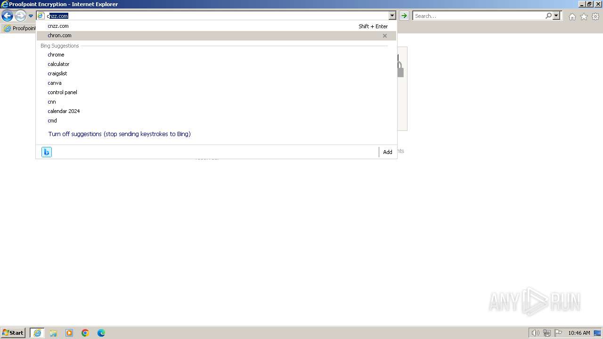
Task: Open the Start menu
Action: tap(13, 333)
